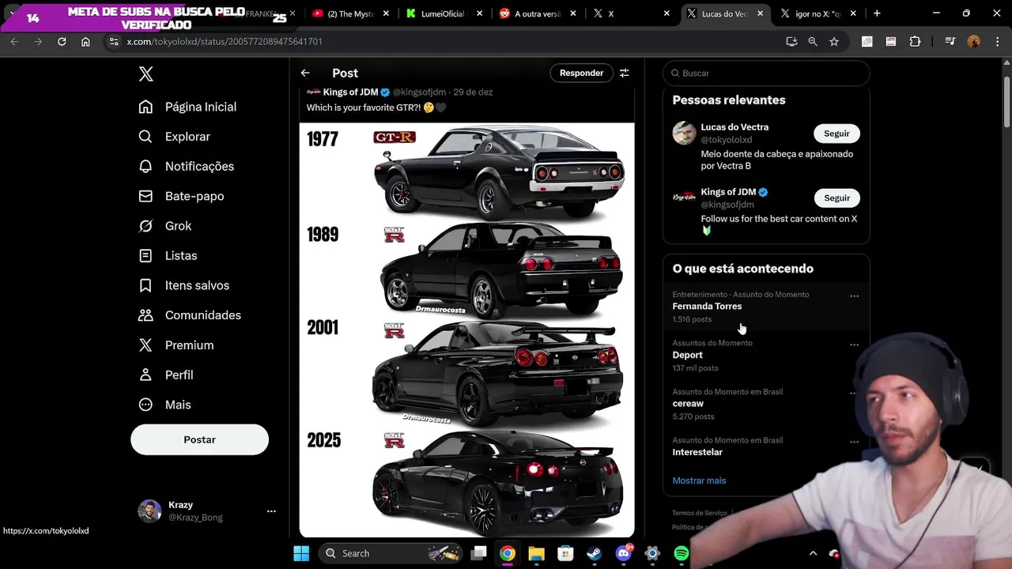Switch to igor no X tab
This screenshot has width=1012, height=569.
(817, 13)
